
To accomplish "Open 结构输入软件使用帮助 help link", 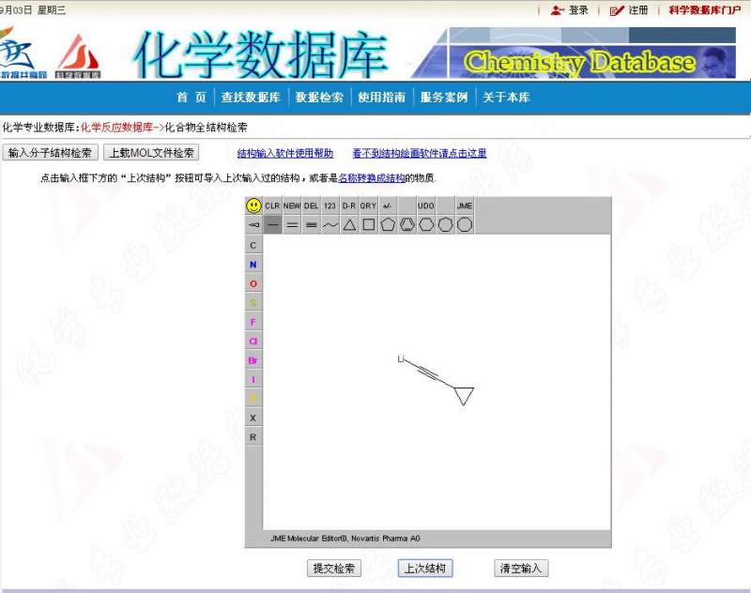I will pyautogui.click(x=285, y=153).
